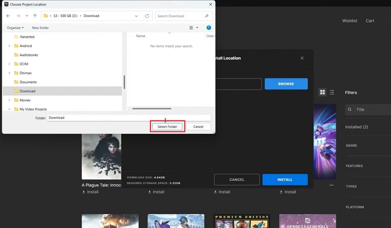
Task: Switch library to list view
Action: click(x=332, y=92)
